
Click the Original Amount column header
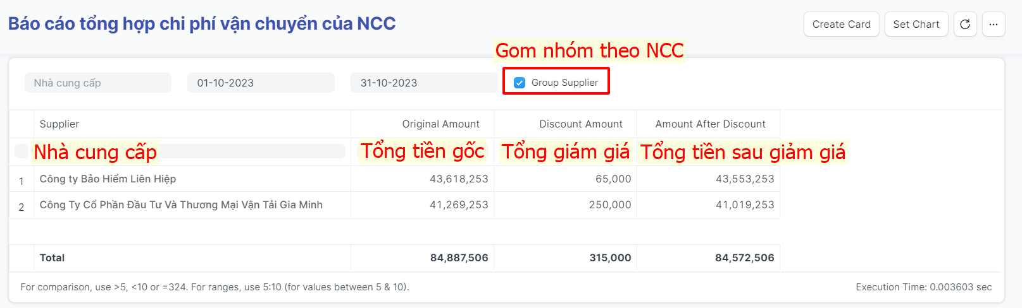coord(440,124)
